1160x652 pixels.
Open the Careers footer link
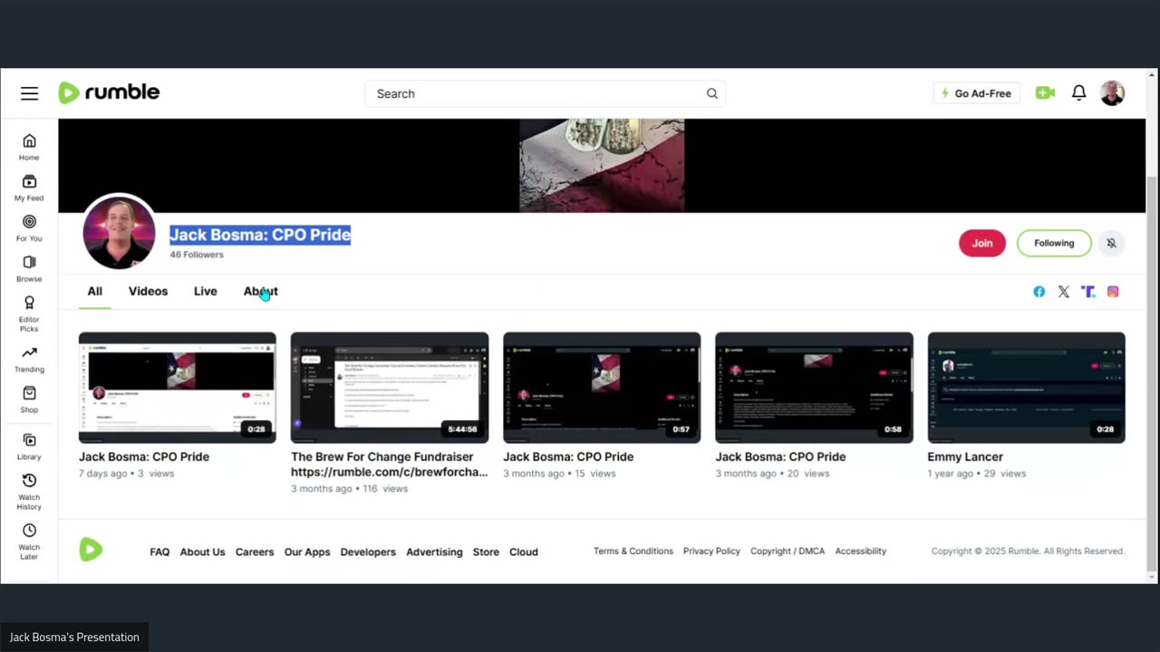pos(255,551)
